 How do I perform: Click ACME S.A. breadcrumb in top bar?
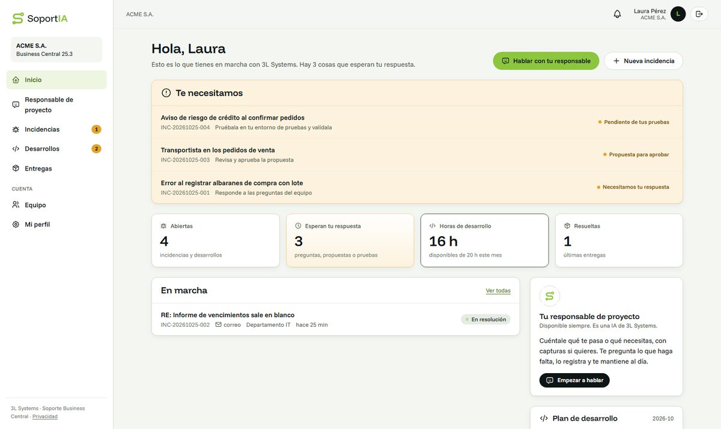tap(140, 14)
